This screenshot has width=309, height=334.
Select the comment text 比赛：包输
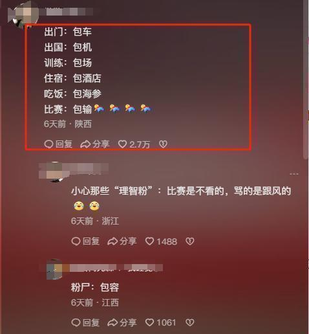click(x=68, y=109)
